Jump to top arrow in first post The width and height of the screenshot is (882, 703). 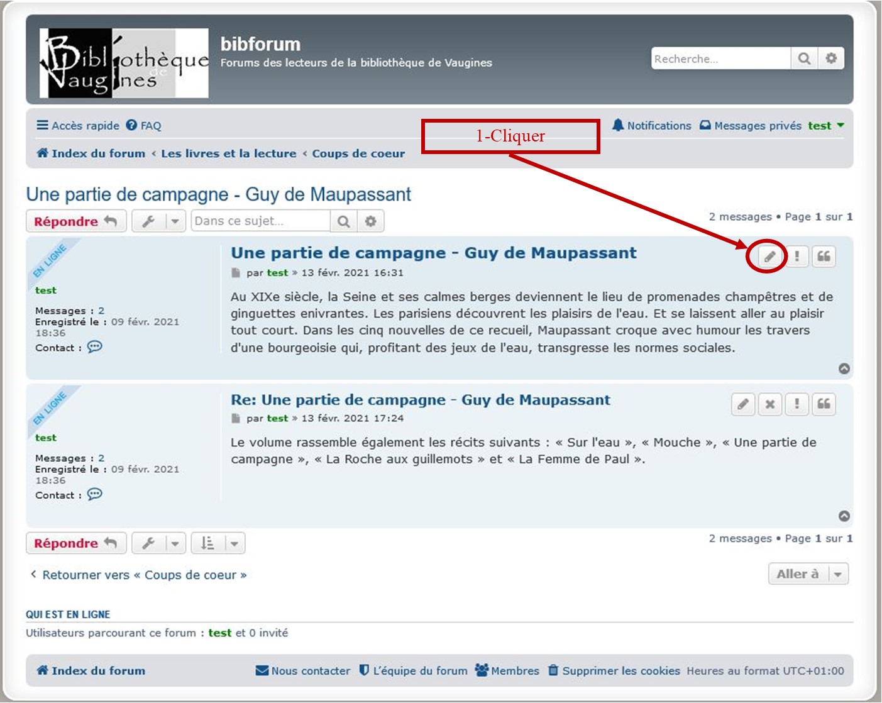tap(844, 368)
